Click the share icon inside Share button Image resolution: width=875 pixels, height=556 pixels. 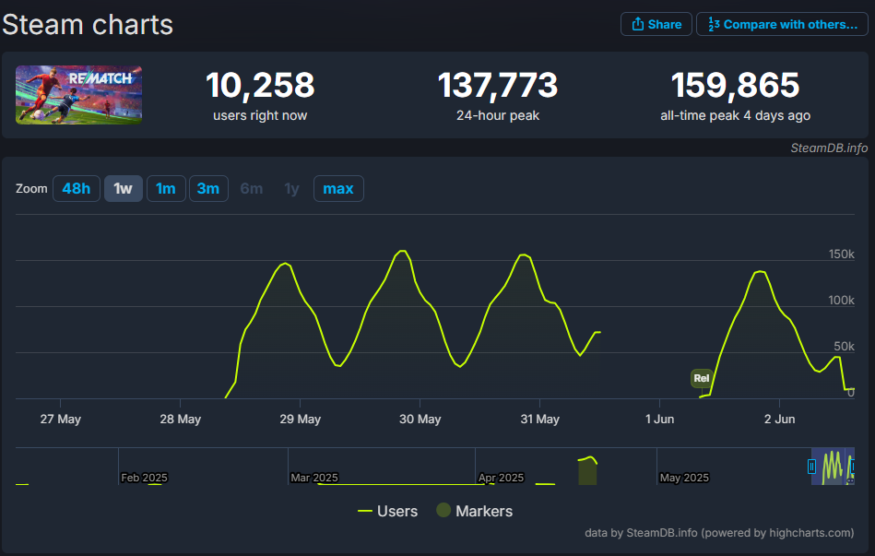(x=637, y=24)
